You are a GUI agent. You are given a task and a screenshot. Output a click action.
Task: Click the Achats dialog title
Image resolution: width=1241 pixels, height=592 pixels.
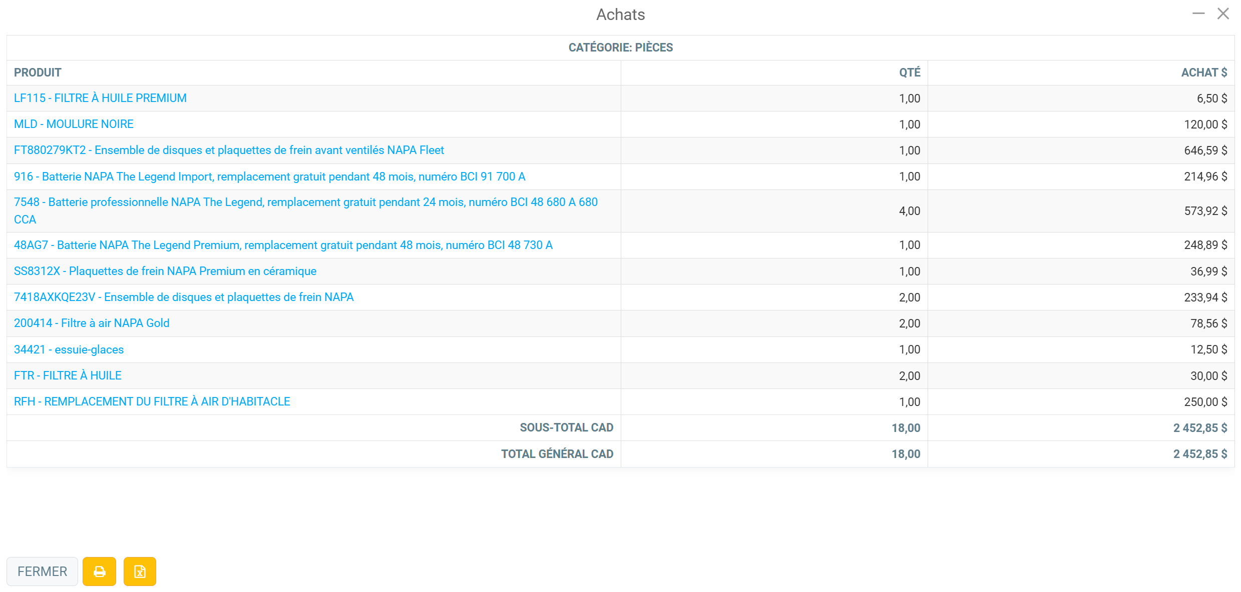coord(621,14)
